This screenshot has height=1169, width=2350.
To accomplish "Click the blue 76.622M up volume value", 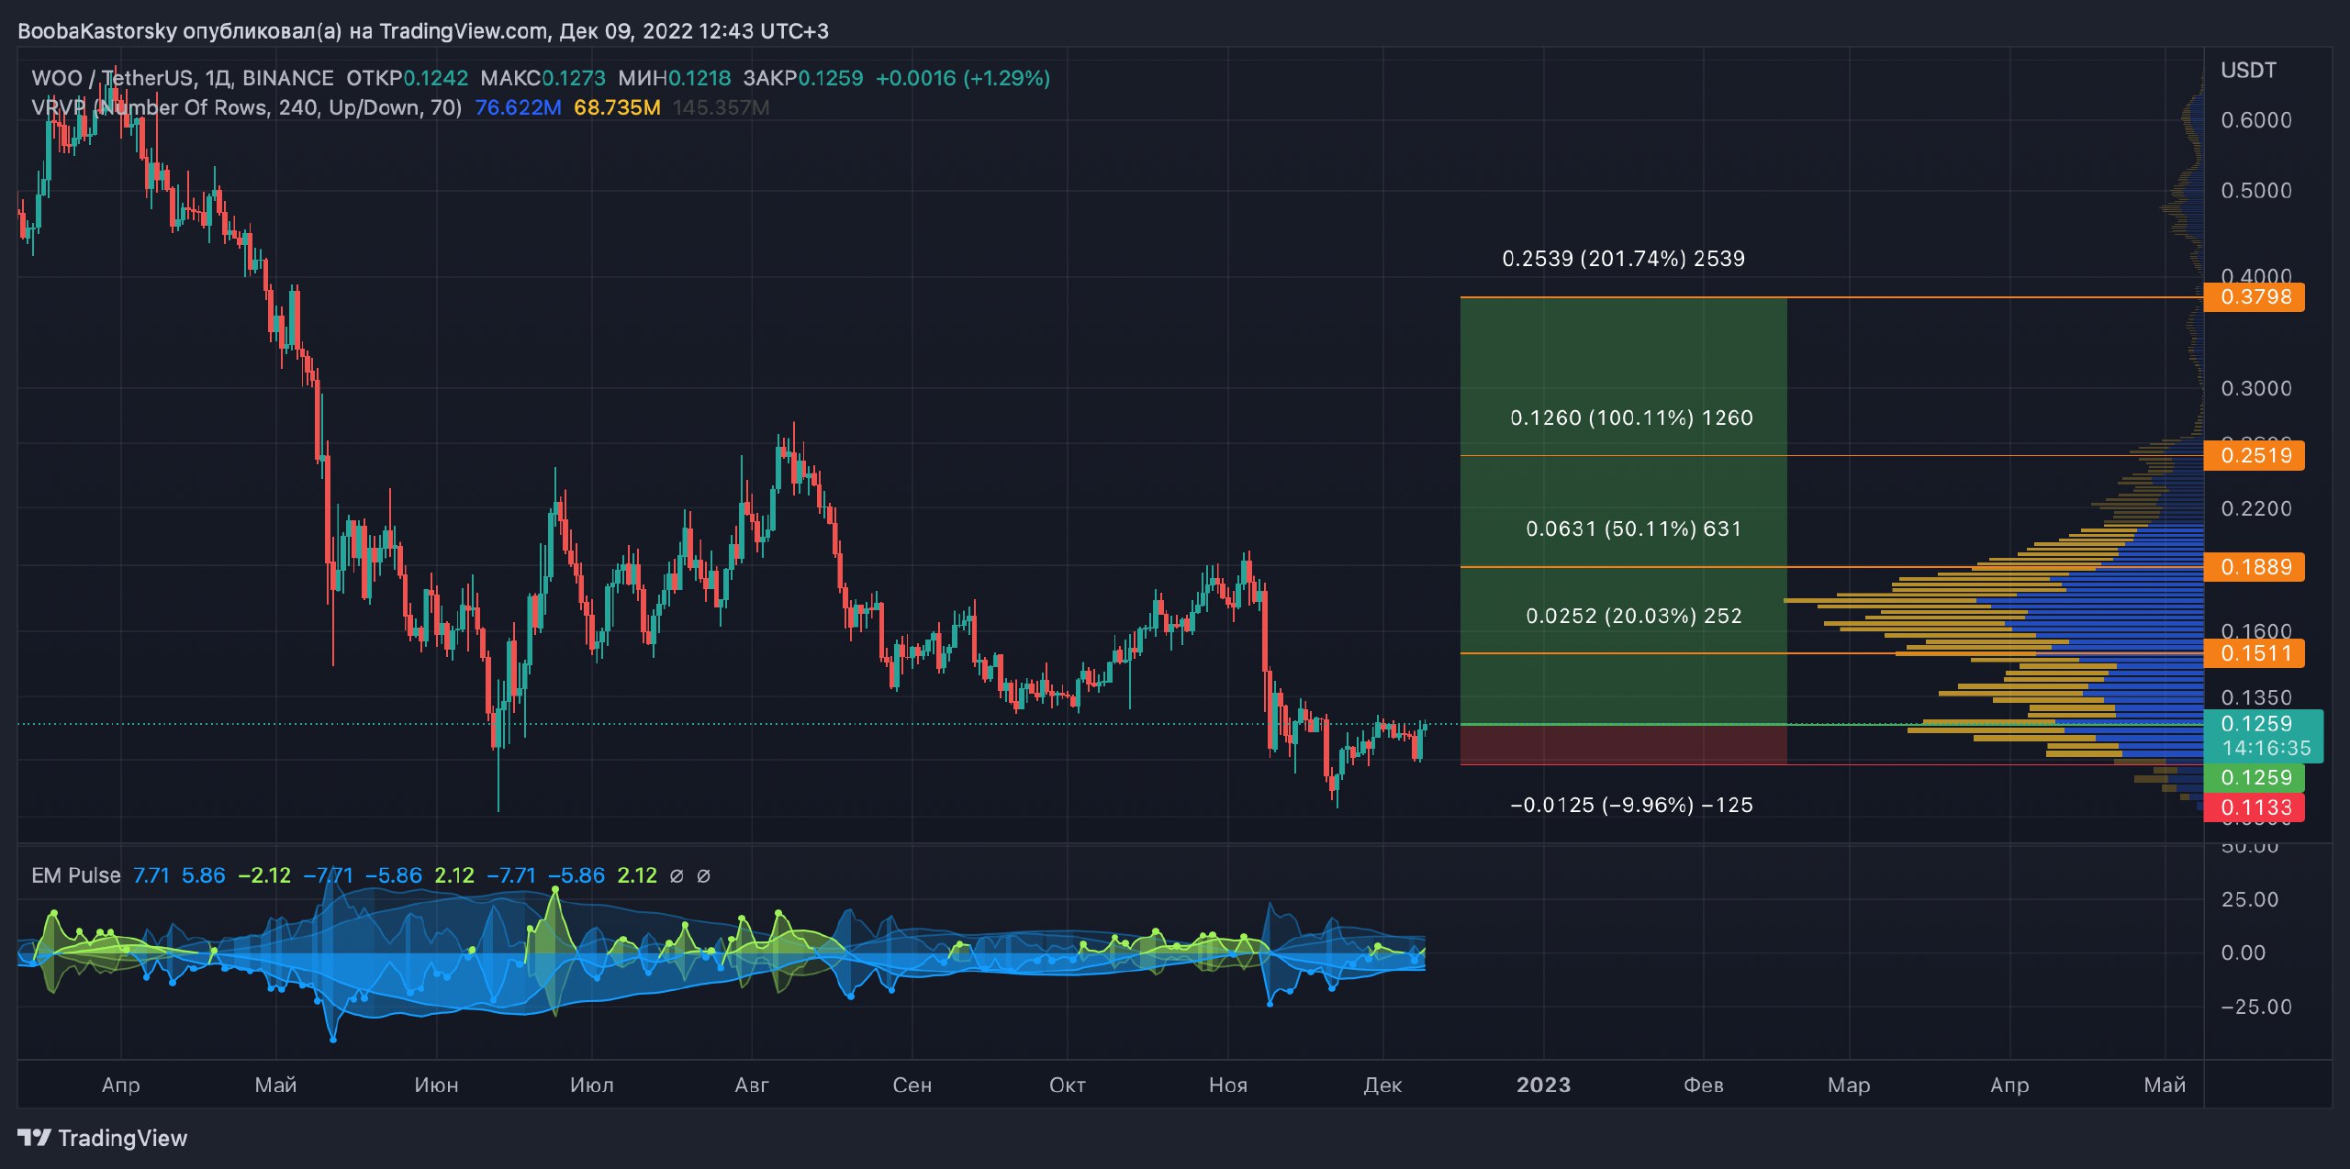I will (518, 107).
